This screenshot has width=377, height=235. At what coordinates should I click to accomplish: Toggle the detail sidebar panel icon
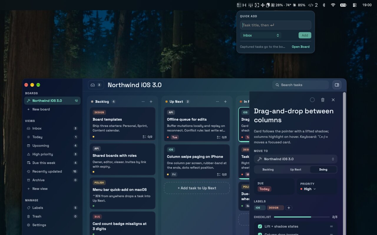pos(337,85)
